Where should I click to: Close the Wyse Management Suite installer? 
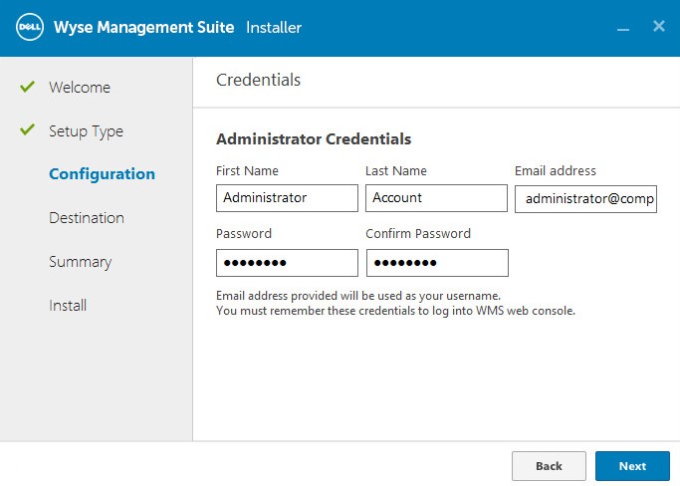pos(658,27)
